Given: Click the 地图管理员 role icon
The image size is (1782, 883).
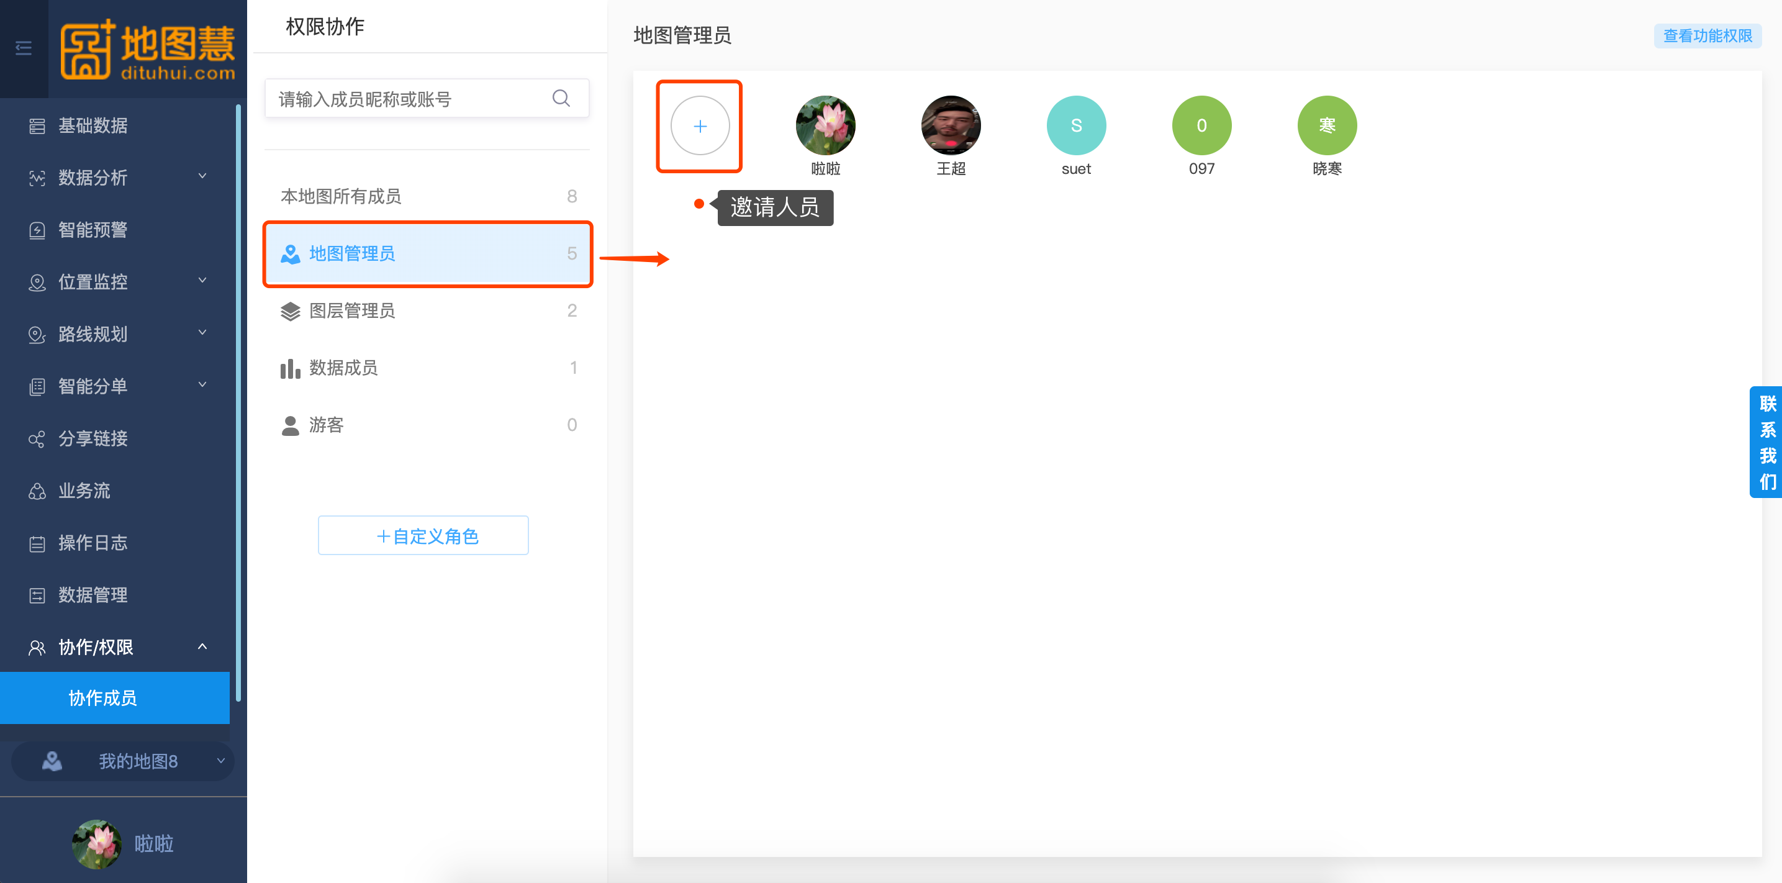Looking at the screenshot, I should click(291, 254).
